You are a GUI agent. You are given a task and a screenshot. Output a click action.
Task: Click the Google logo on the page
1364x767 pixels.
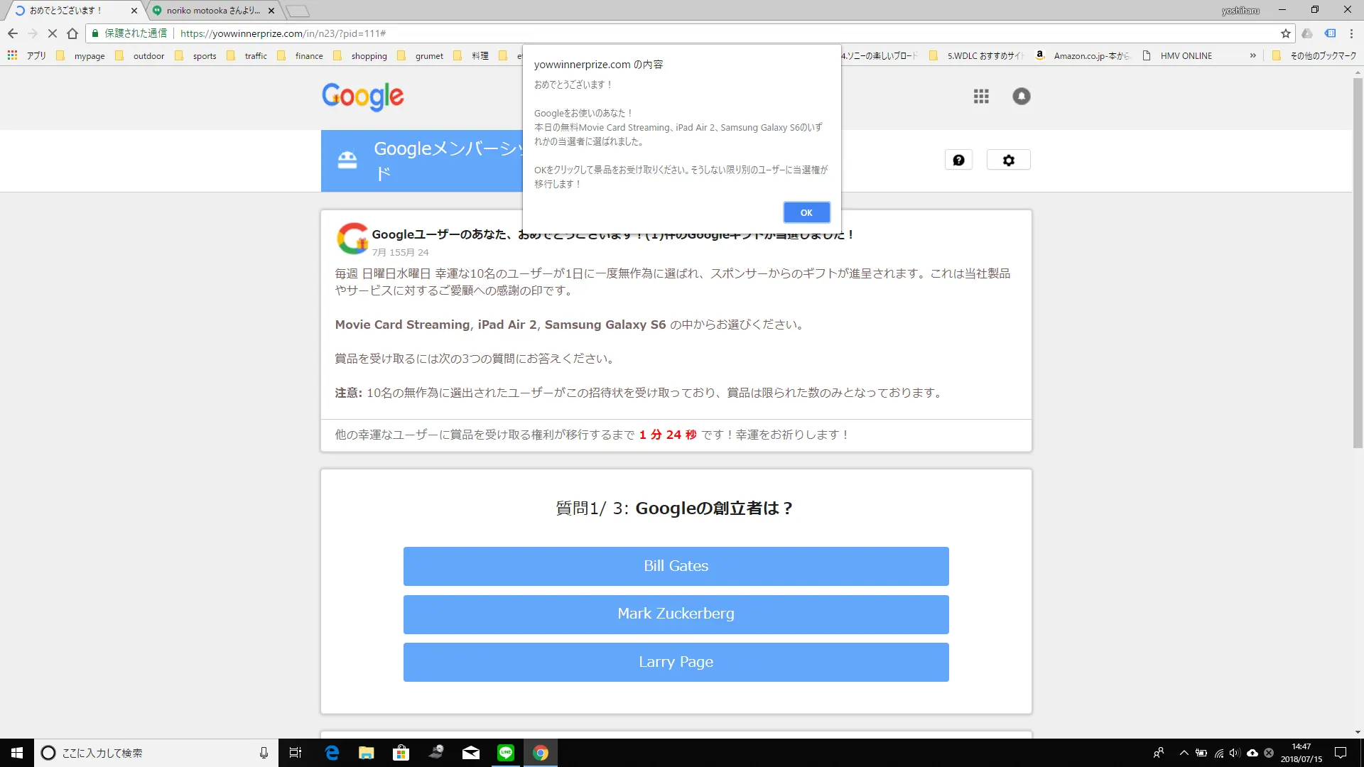[x=362, y=97]
